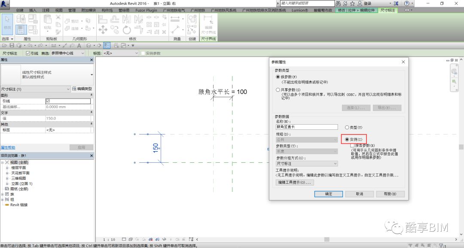
Task: Click the Undo arrow in quick access toolbar
Action: 30,45
